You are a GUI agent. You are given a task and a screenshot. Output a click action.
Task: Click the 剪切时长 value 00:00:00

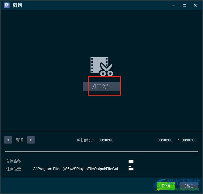tap(106, 140)
